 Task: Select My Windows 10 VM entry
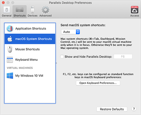tap(30, 75)
